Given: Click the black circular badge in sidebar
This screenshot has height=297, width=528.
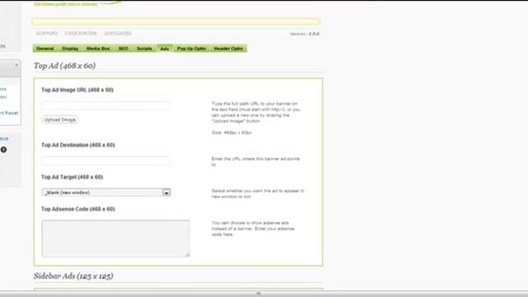Looking at the screenshot, I should tap(3, 149).
